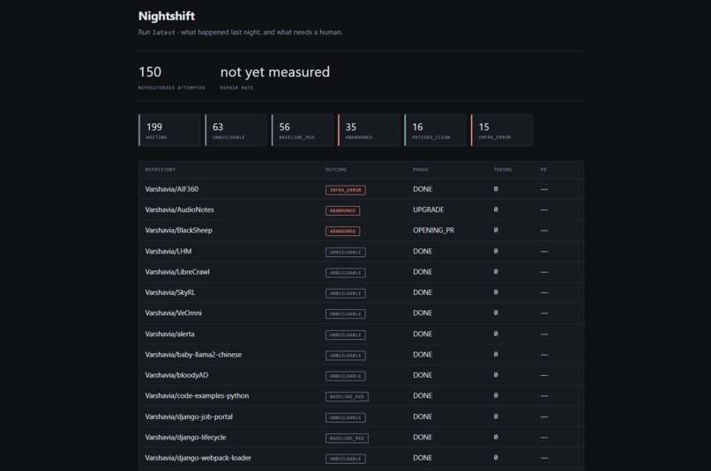Click the UNBUILDABLE badge for SkyRL
Viewport: 711px width, 471px height.
pos(346,293)
